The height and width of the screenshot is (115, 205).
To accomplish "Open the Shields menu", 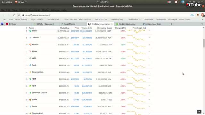I will tap(45, 10).
